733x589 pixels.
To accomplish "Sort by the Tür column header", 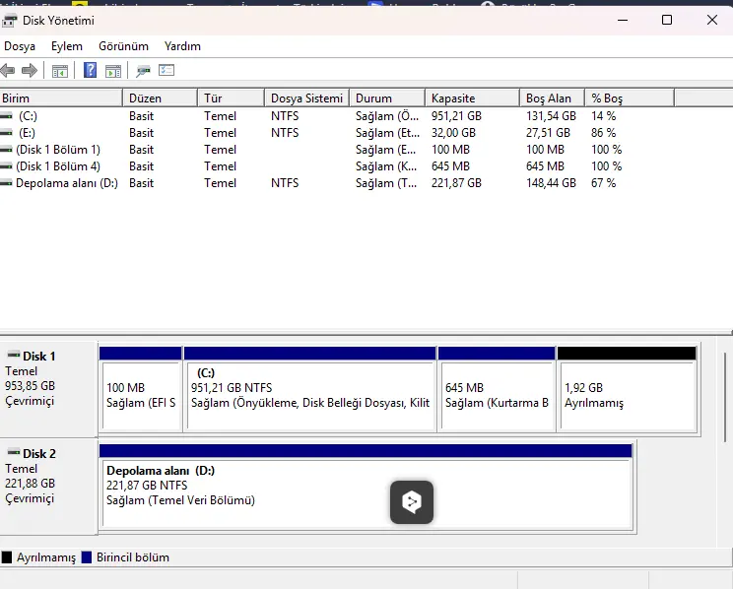I will point(232,98).
